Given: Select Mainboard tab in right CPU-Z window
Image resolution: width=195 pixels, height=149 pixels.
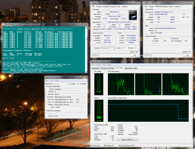Looking at the screenshot, I should tap(159, 6).
